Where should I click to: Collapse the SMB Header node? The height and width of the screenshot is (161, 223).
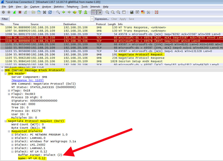click(6, 74)
